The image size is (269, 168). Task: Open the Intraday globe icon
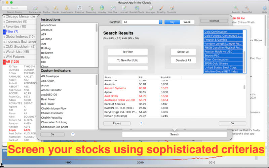(x=102, y=8)
